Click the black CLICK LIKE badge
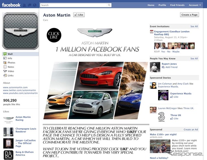 click(54, 35)
